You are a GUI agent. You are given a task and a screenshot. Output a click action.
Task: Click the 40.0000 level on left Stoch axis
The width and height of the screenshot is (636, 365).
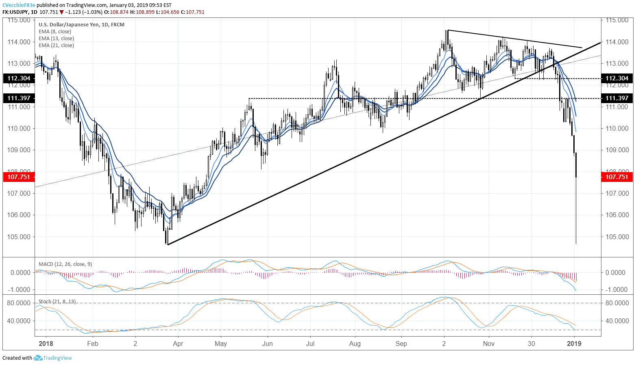click(x=19, y=321)
